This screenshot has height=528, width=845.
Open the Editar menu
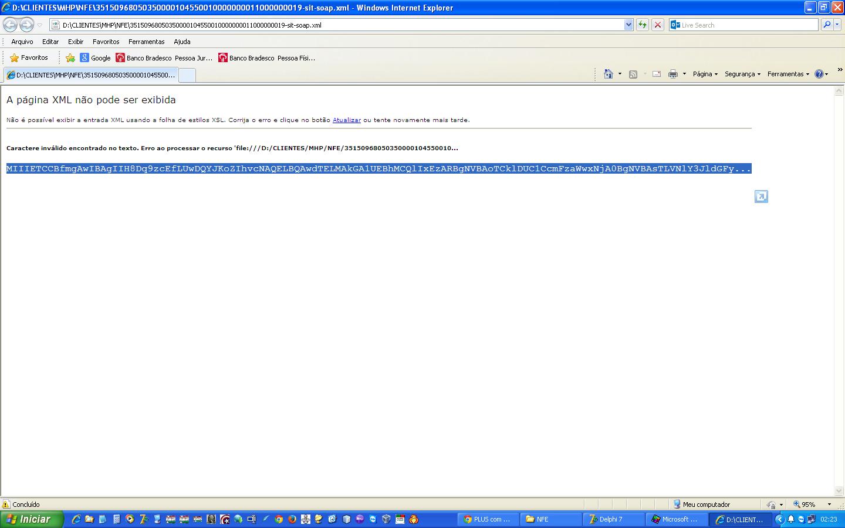click(x=50, y=42)
